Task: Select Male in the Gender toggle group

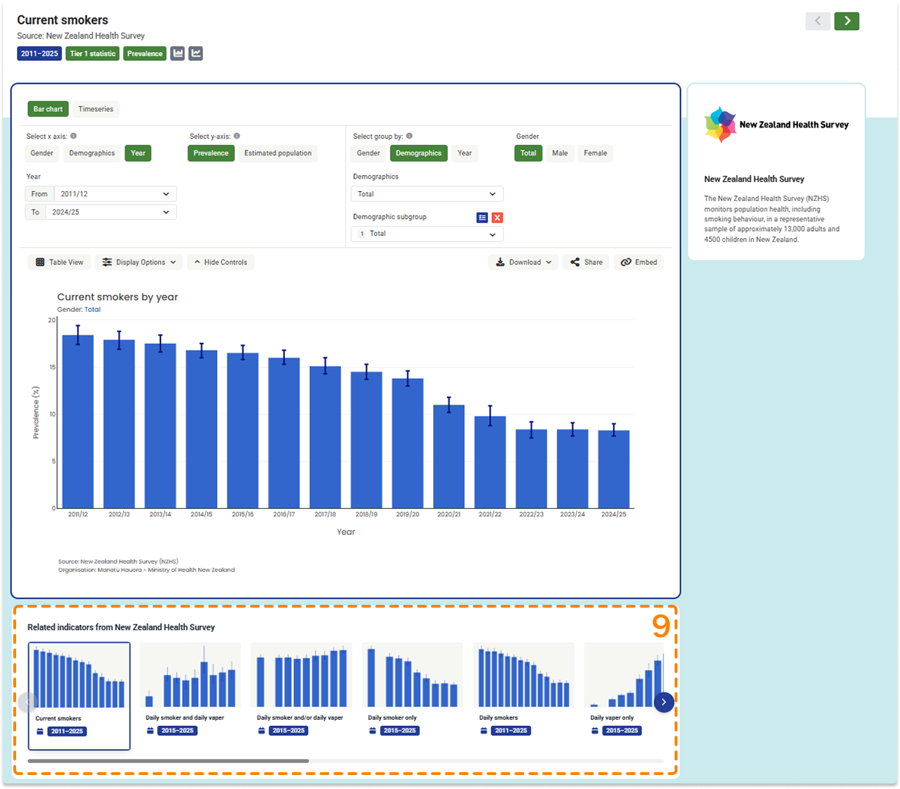Action: (560, 153)
